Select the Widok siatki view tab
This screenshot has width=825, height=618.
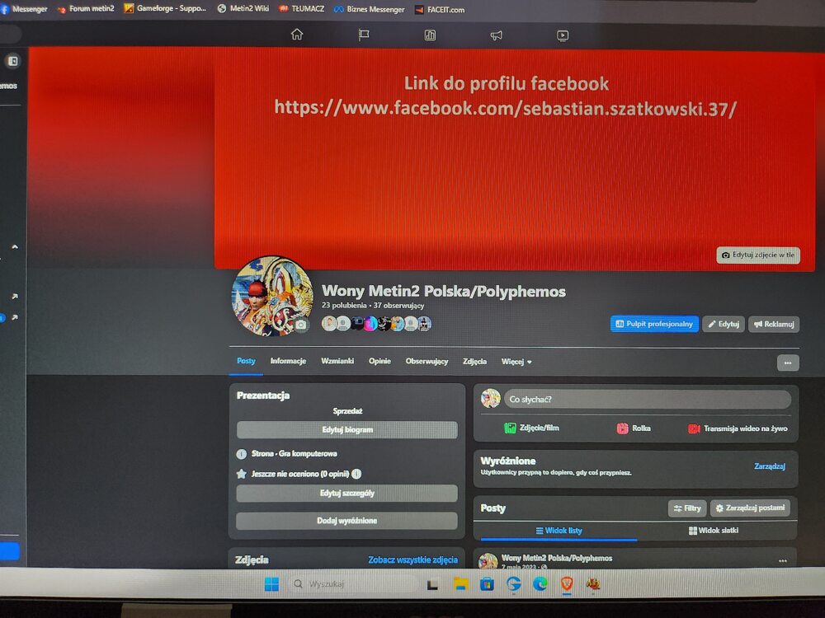pyautogui.click(x=714, y=531)
